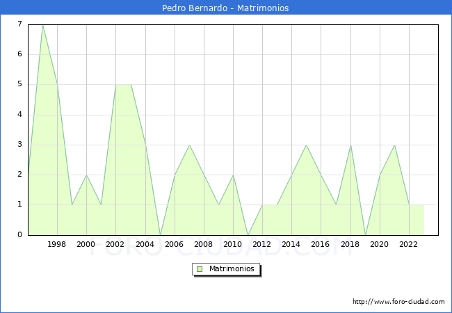This screenshot has height=313, width=452.
Task: Click the y-axis value 1
Action: click(19, 204)
